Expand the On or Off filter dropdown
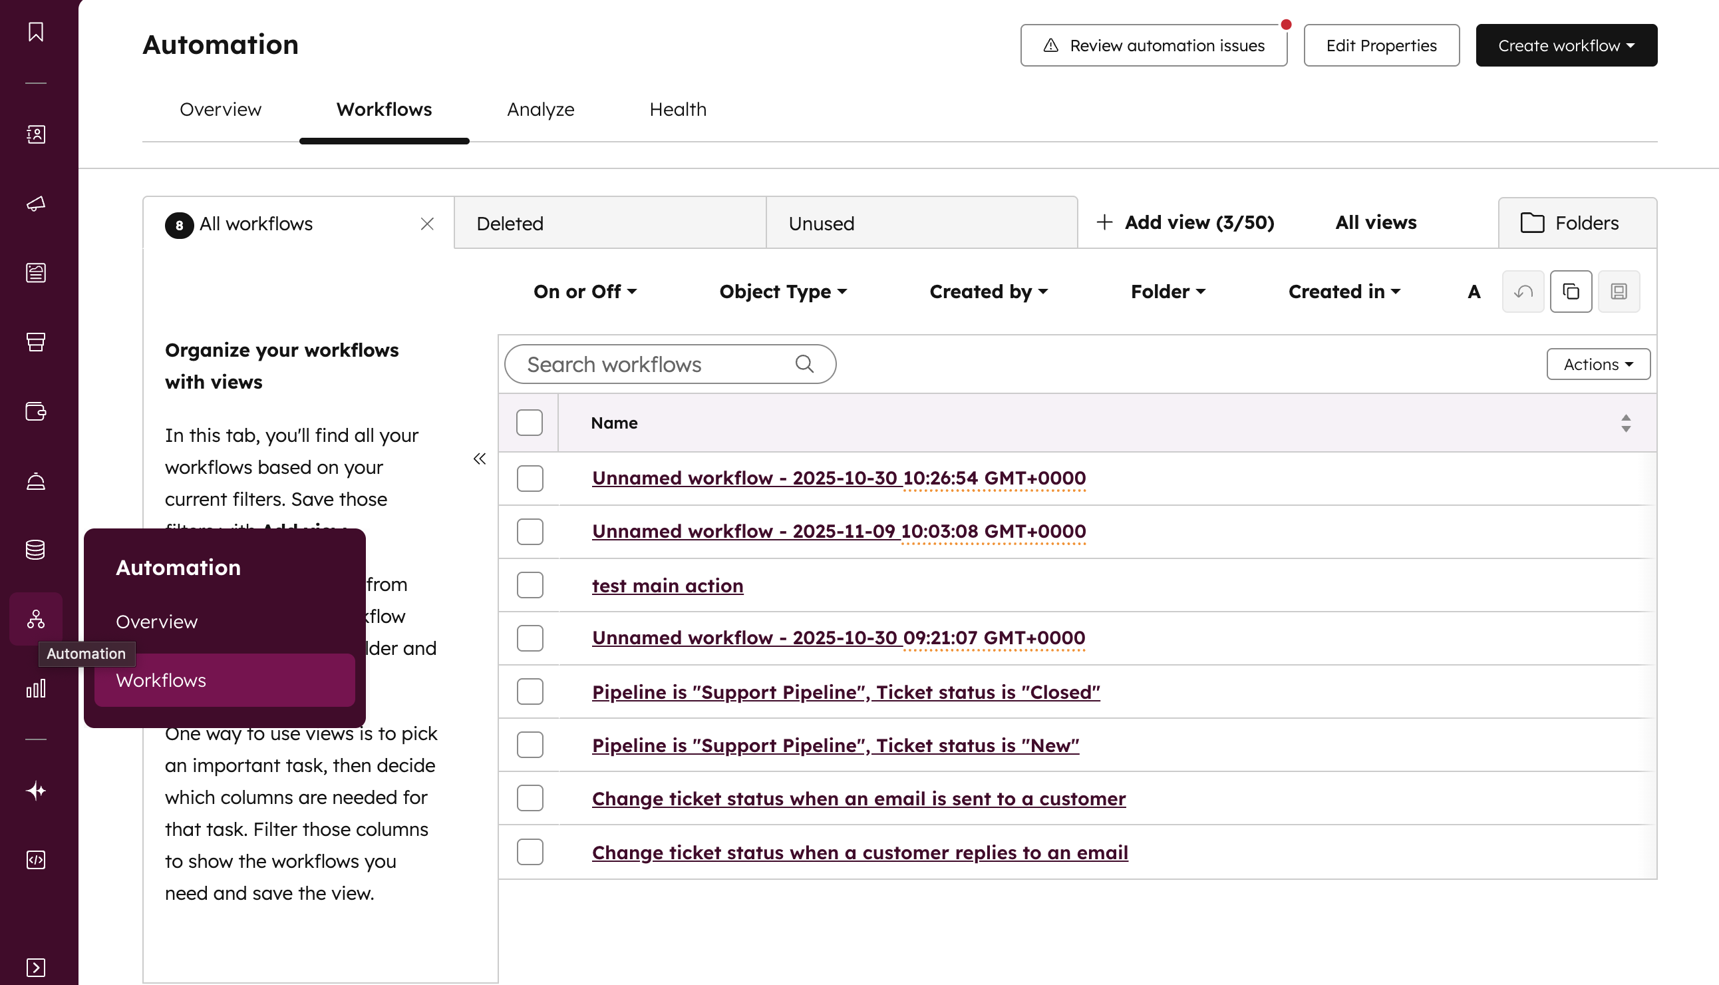The image size is (1719, 985). [585, 292]
